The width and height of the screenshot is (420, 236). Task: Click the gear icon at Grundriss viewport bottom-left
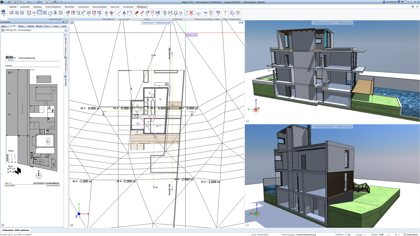(x=72, y=225)
